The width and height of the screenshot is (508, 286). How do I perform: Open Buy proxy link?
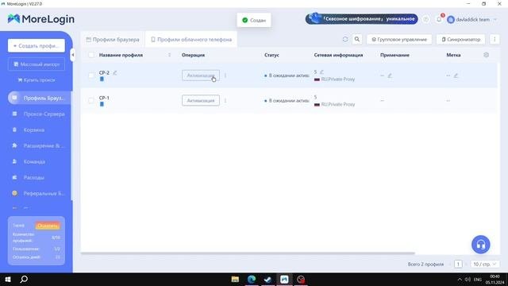(37, 79)
